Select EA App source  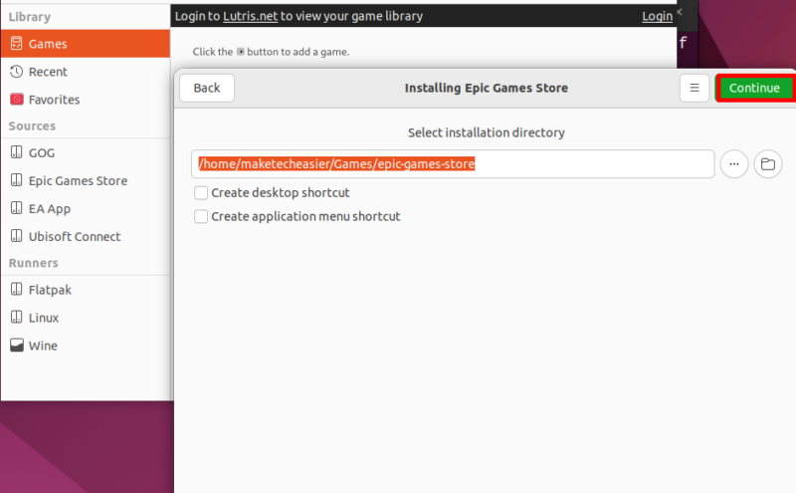pos(86,209)
